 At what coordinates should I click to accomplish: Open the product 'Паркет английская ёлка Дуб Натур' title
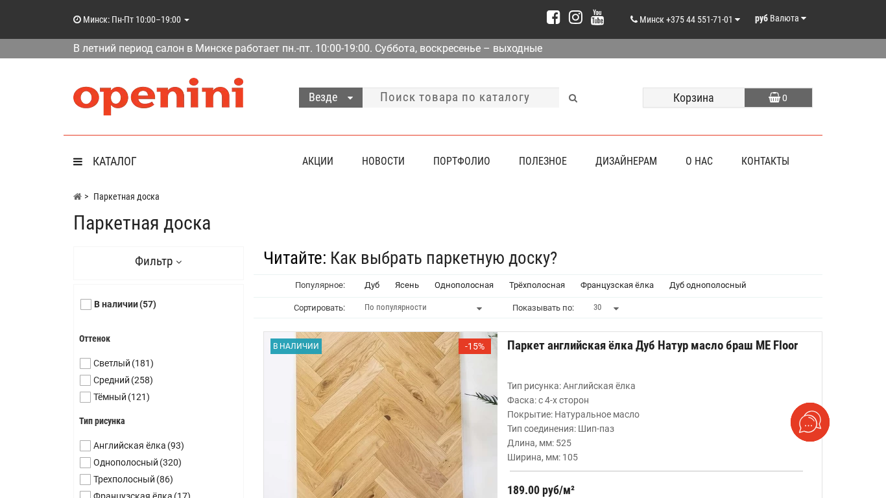[653, 346]
